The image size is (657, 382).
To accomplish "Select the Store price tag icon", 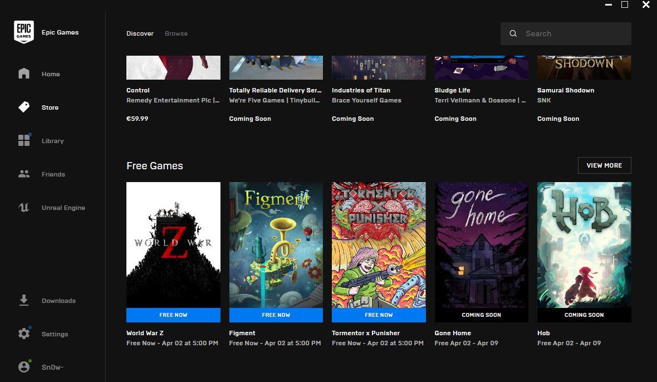I will (x=24, y=107).
